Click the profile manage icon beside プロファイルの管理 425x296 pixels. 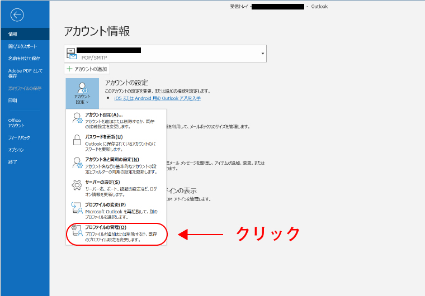point(77,231)
